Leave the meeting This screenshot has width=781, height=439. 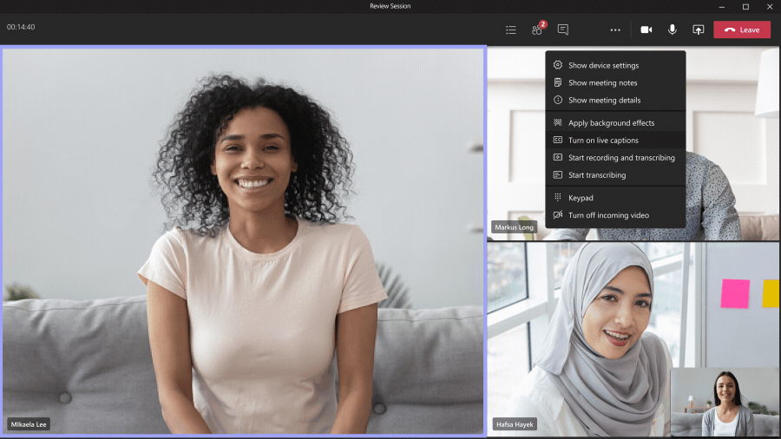[742, 29]
